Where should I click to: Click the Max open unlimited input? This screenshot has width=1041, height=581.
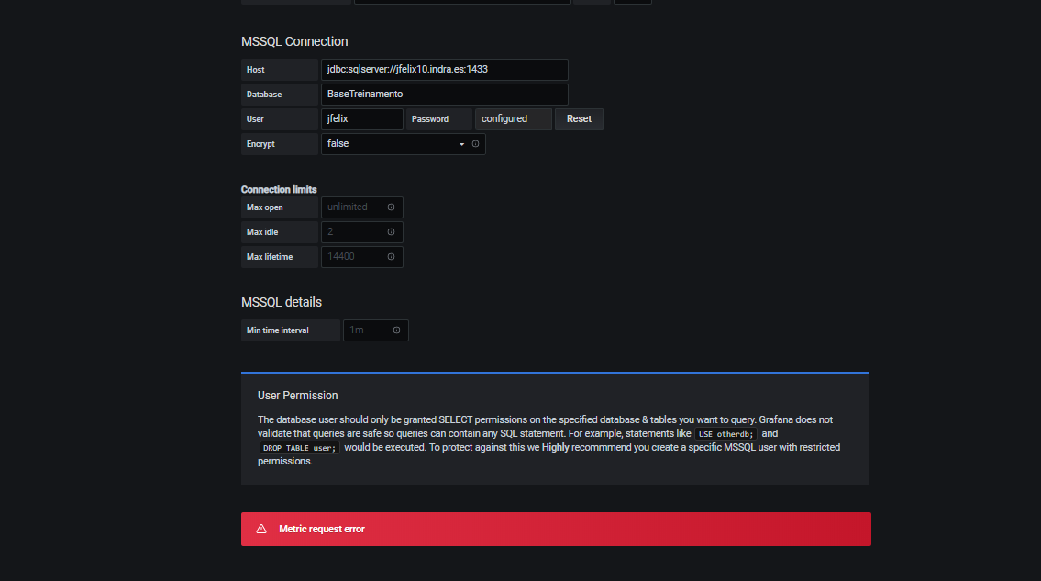(358, 207)
